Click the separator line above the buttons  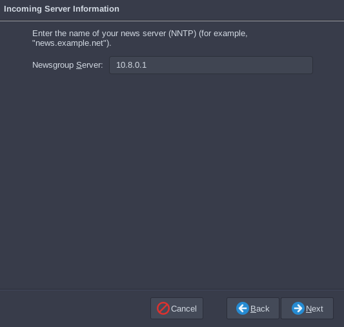tap(172, 290)
